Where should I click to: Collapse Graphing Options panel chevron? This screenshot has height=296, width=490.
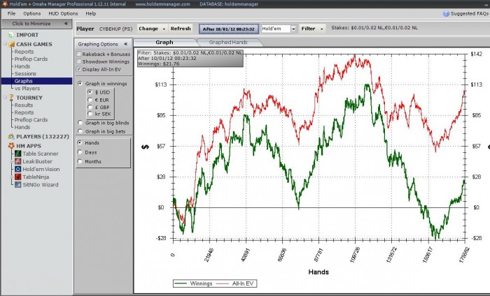[125, 44]
